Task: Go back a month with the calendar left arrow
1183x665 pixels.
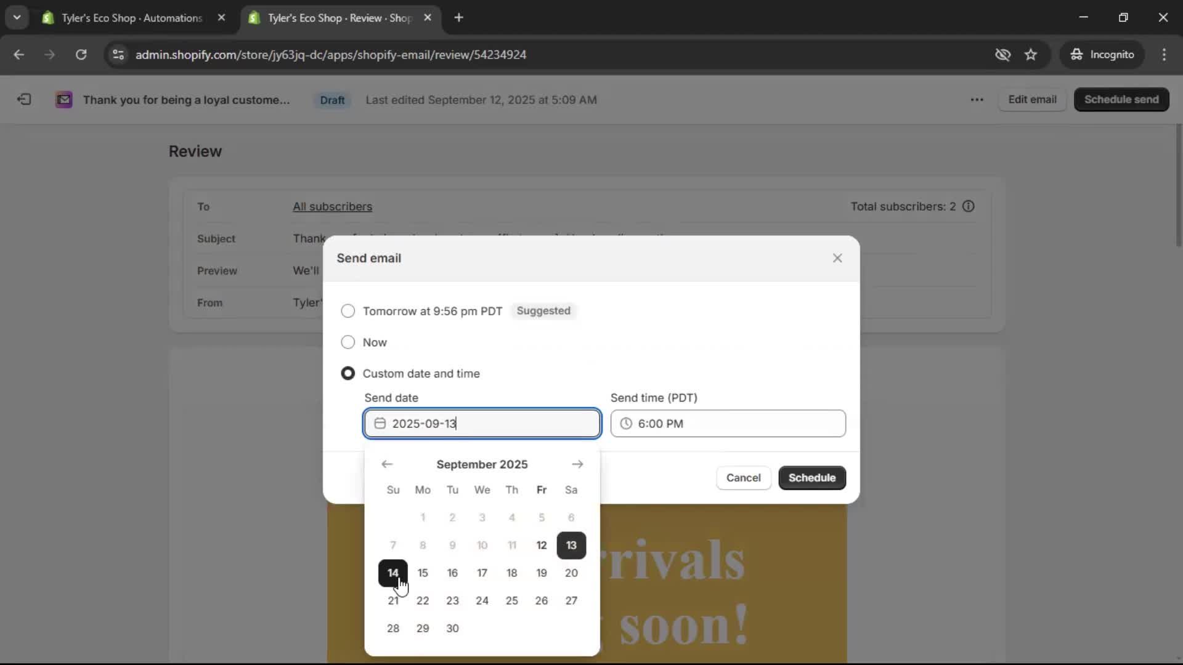Action: pyautogui.click(x=387, y=464)
